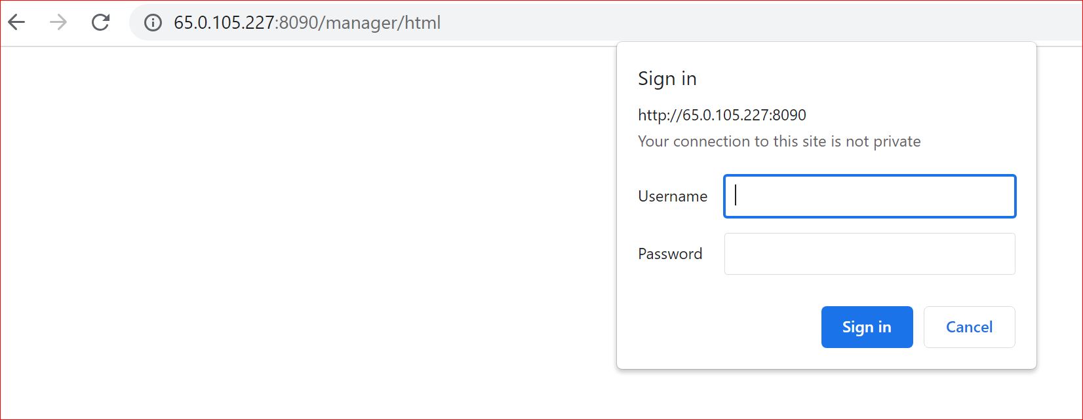Click the Username label text
Screen dimensions: 1083x420
pos(672,196)
